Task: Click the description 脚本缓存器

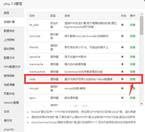Action: pyautogui.click(x=71, y=98)
